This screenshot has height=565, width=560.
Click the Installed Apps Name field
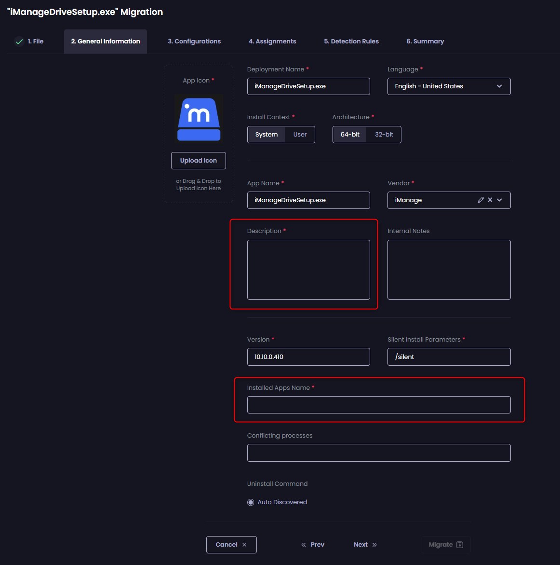[379, 405]
